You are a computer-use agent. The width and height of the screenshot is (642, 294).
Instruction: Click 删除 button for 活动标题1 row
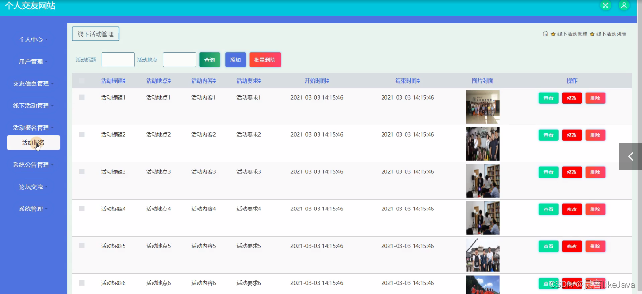click(595, 98)
